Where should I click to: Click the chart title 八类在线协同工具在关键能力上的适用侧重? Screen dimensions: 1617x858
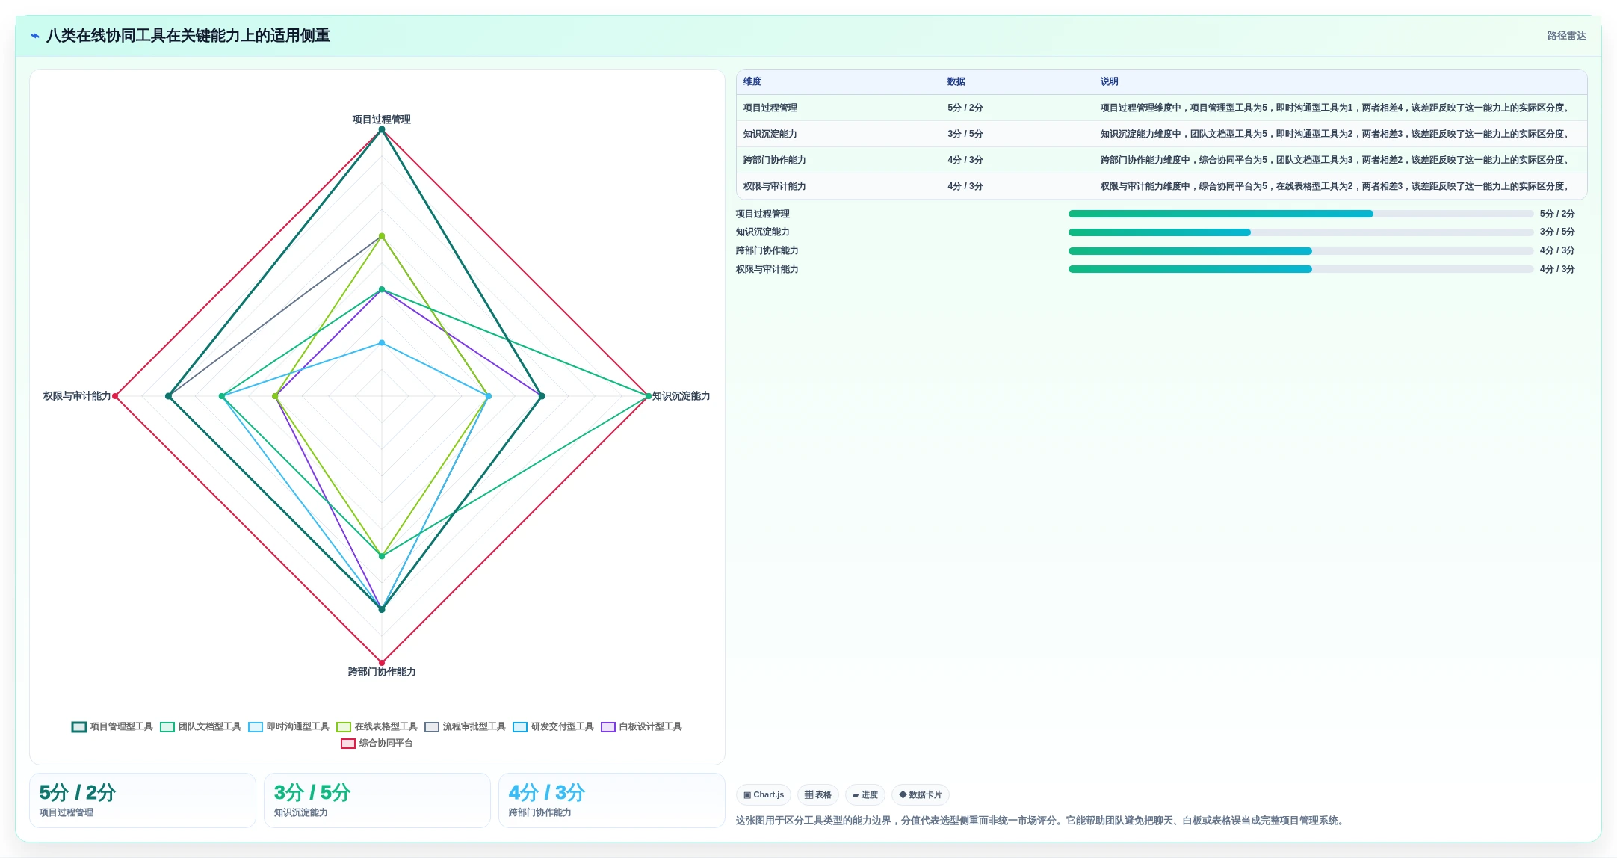click(188, 36)
